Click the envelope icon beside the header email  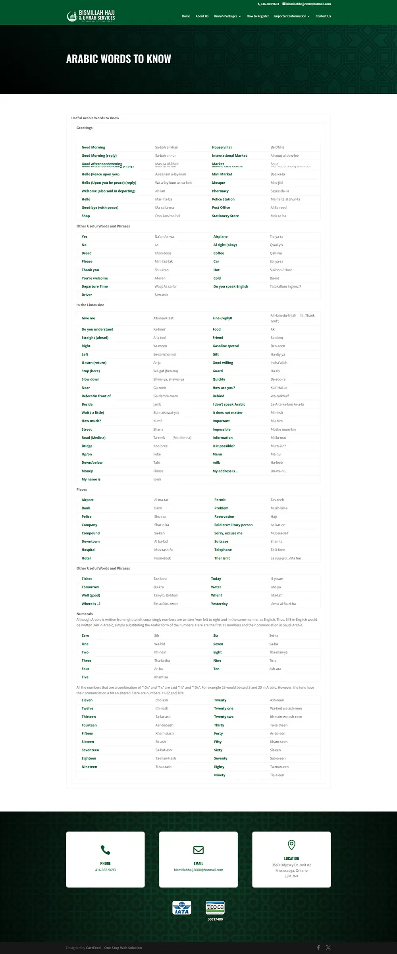(284, 4)
